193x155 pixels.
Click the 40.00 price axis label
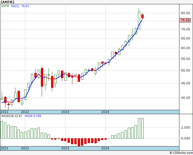pos(186,98)
